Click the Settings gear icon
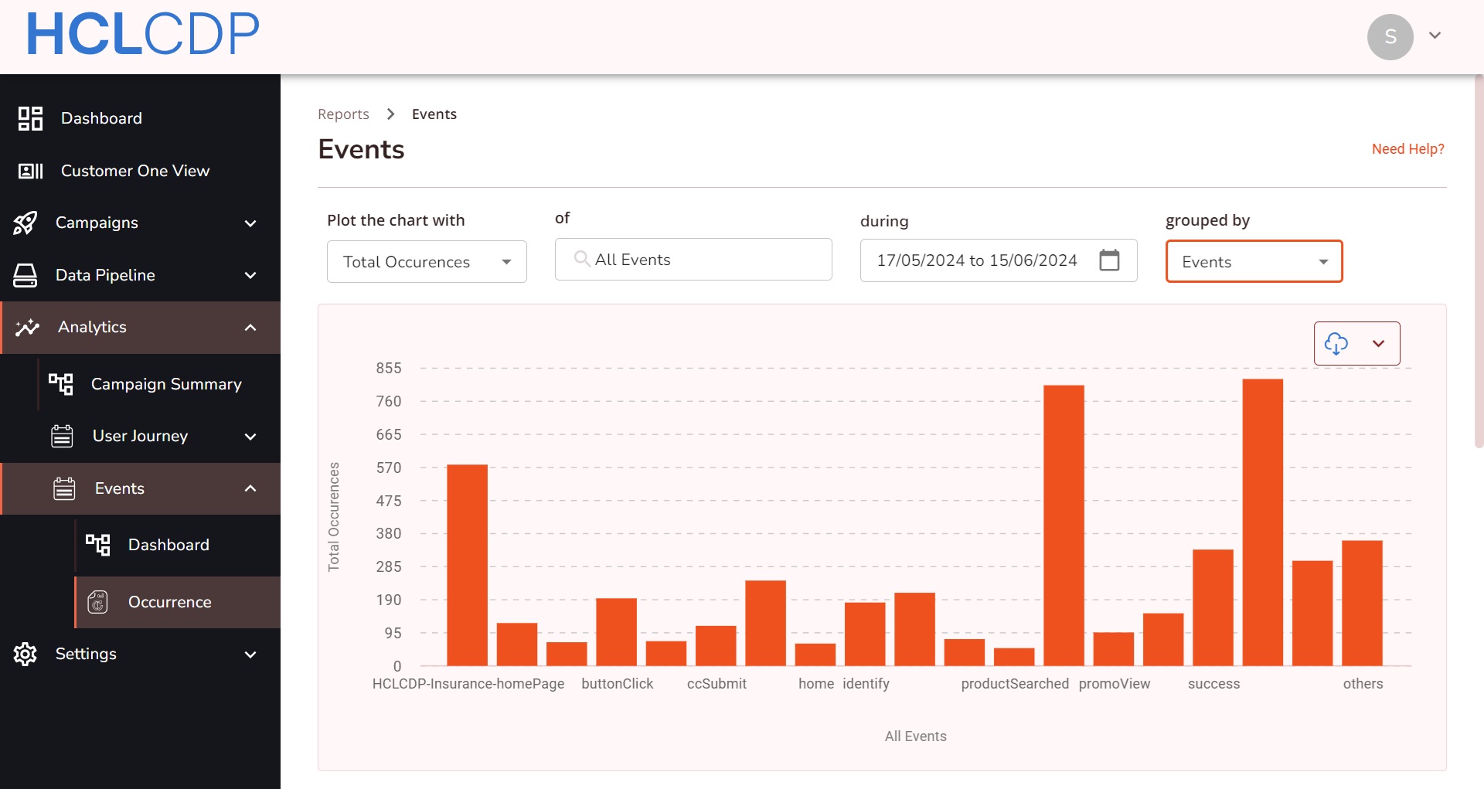 coord(25,654)
